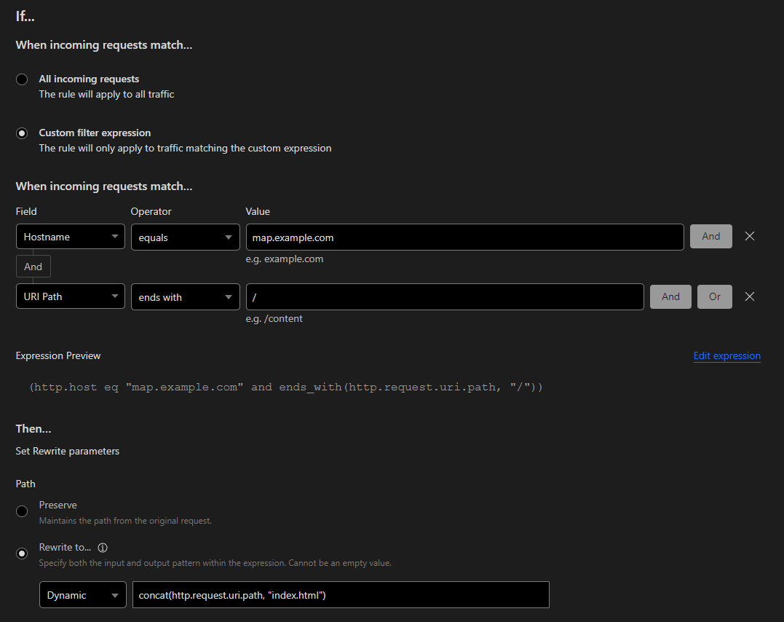
Task: Open the URI Path field dropdown
Action: (70, 296)
